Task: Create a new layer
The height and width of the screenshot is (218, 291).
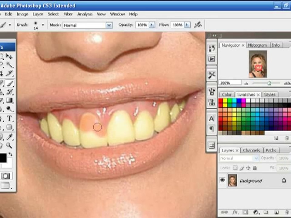Action: [276, 212]
